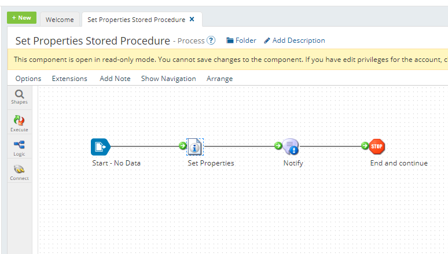Click the green connector arrow before Notify

point(278,146)
